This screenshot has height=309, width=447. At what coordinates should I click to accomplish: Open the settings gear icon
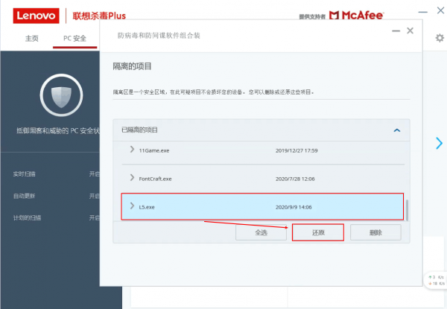click(440, 38)
